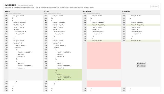Click line number 217 in the 原始状态 column
This screenshot has width=164, height=94.
click(6, 43)
